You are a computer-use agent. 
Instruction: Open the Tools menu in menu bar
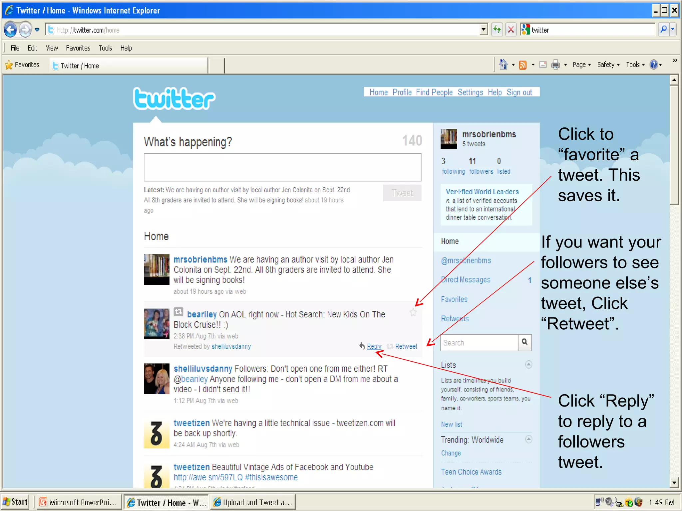coord(105,48)
